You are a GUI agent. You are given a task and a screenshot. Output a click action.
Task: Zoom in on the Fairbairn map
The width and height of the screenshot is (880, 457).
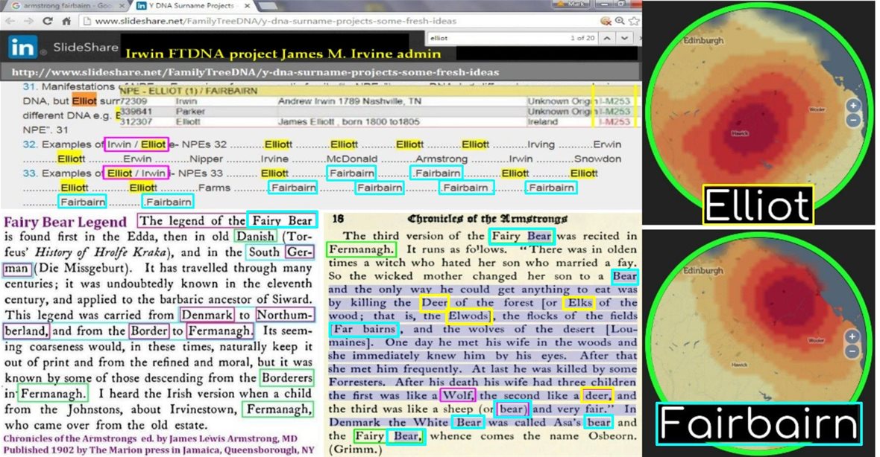[x=853, y=336]
